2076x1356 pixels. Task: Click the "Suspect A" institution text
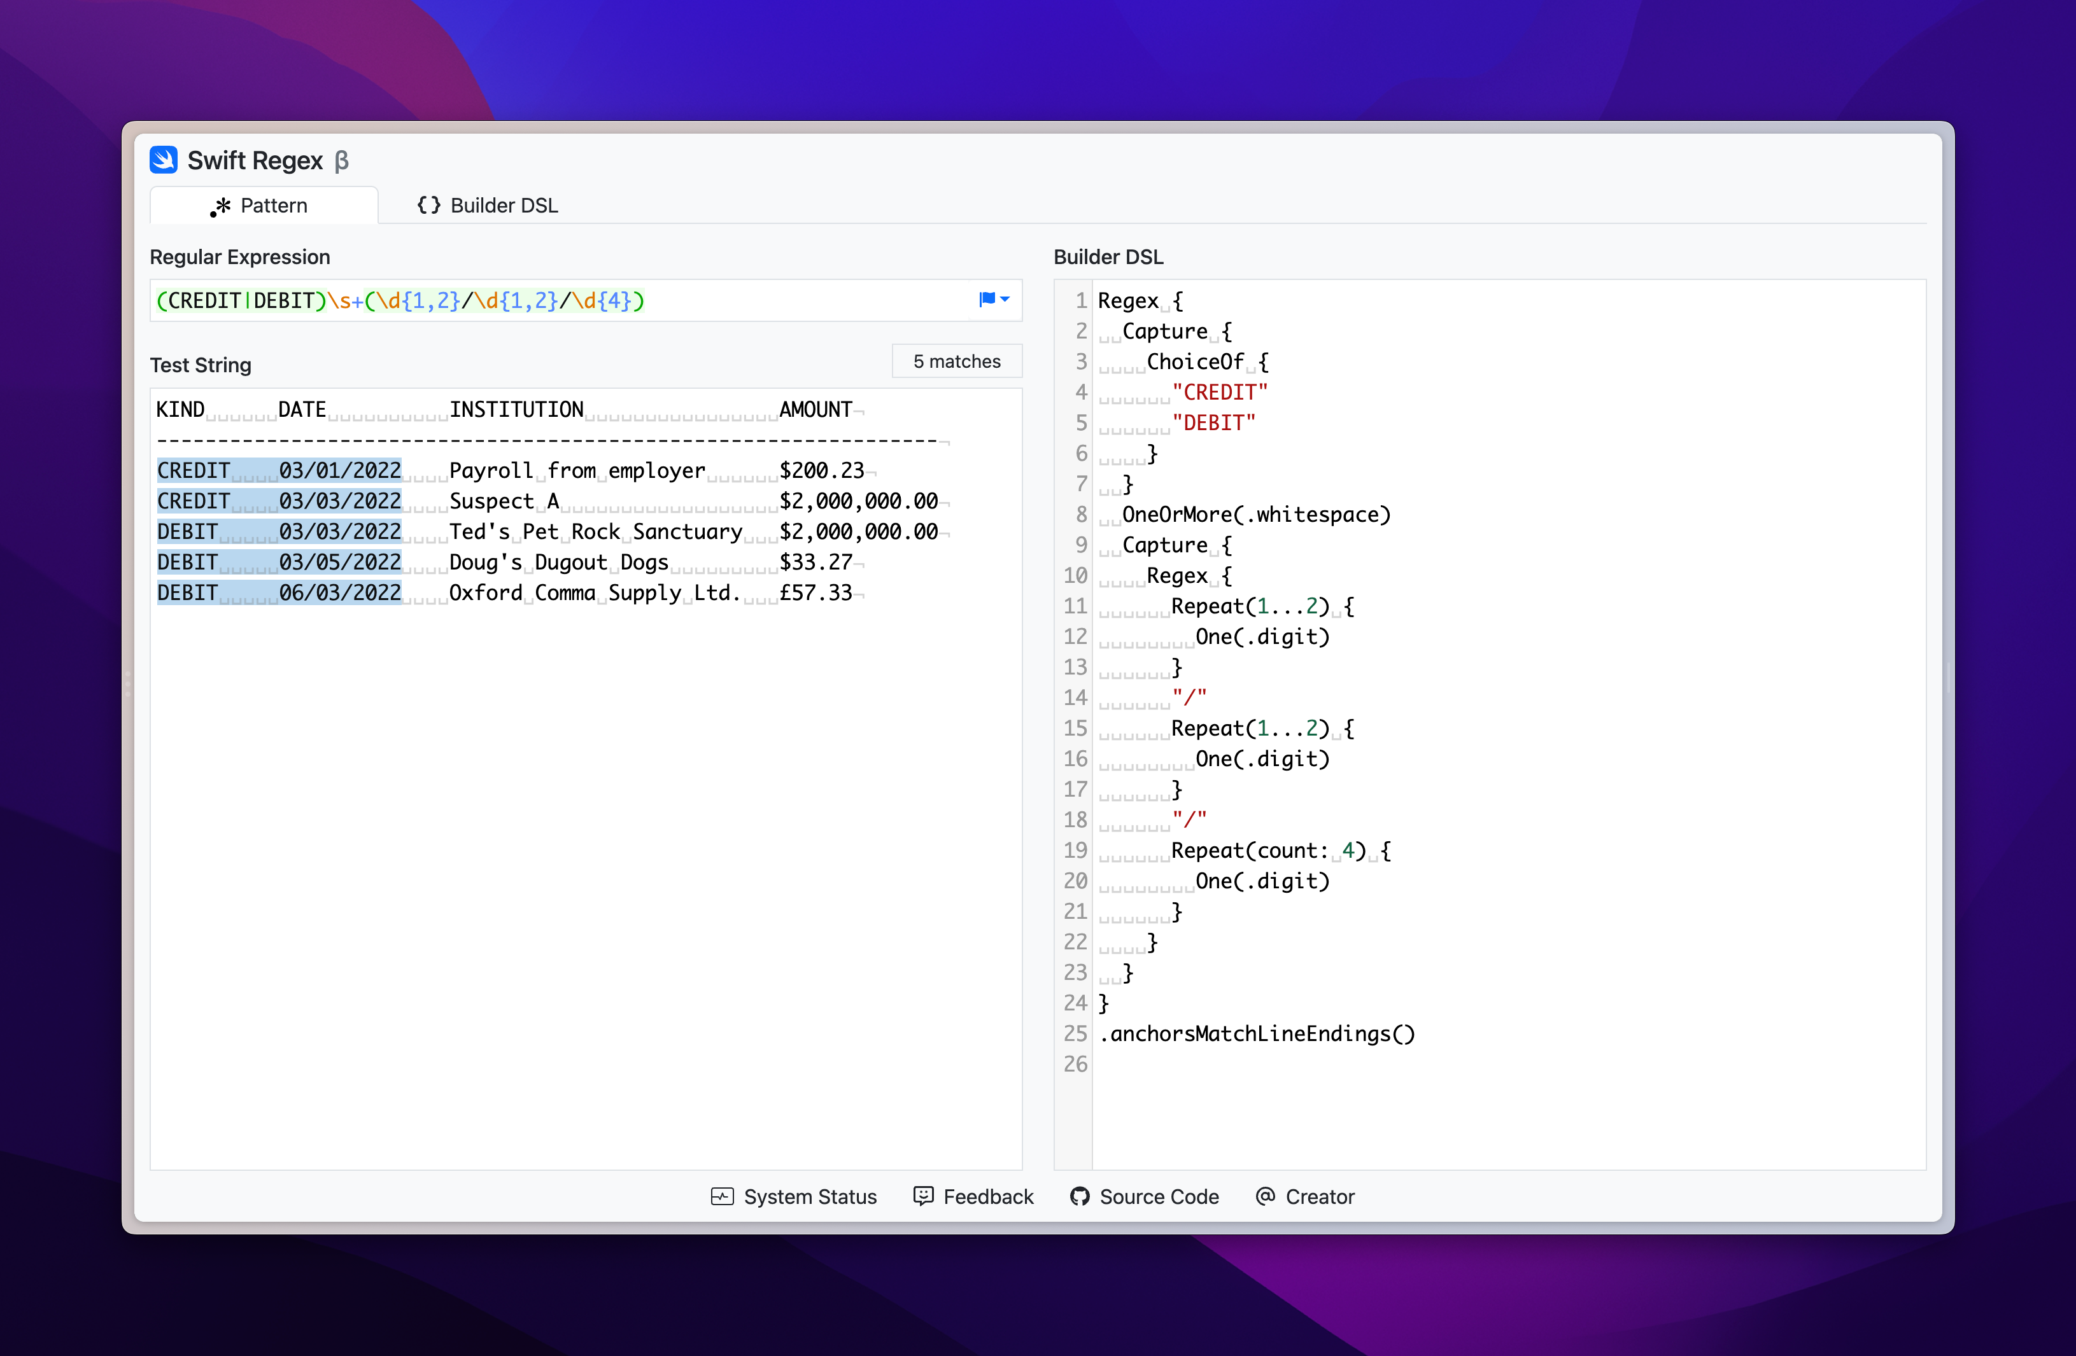tap(504, 501)
